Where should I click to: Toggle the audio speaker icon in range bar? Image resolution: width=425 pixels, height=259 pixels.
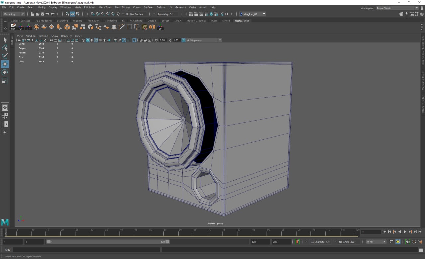pyautogui.click(x=408, y=242)
